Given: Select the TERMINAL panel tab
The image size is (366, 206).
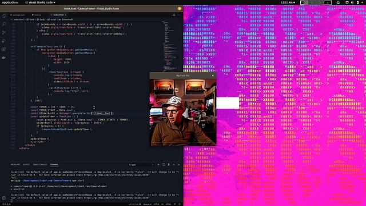Looking at the screenshot, I should click(x=54, y=165).
